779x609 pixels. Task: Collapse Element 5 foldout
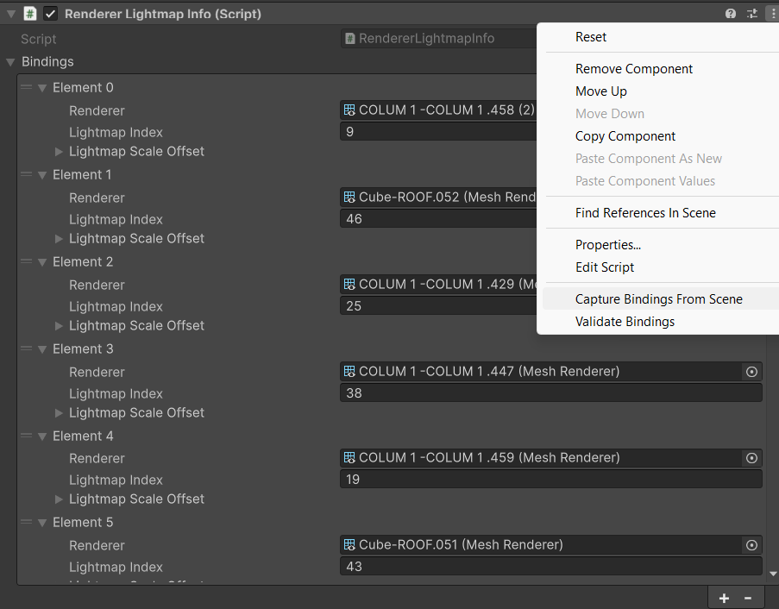pos(42,523)
